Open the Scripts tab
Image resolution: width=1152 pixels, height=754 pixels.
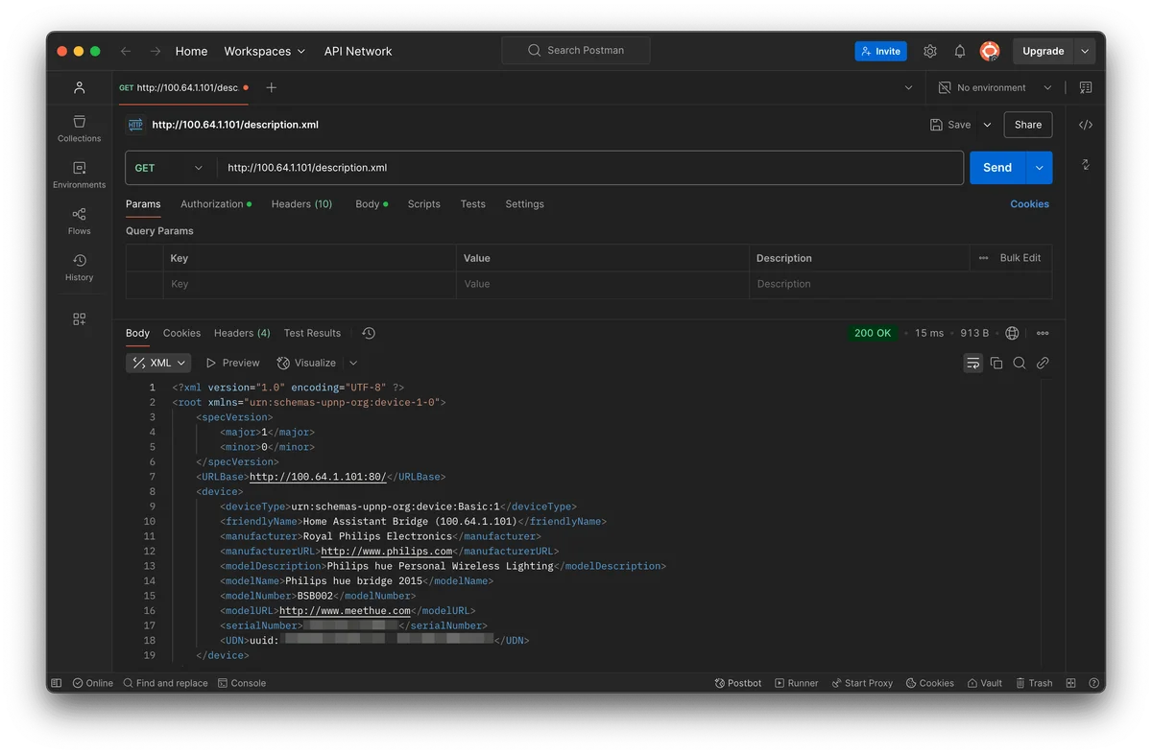[x=423, y=204]
